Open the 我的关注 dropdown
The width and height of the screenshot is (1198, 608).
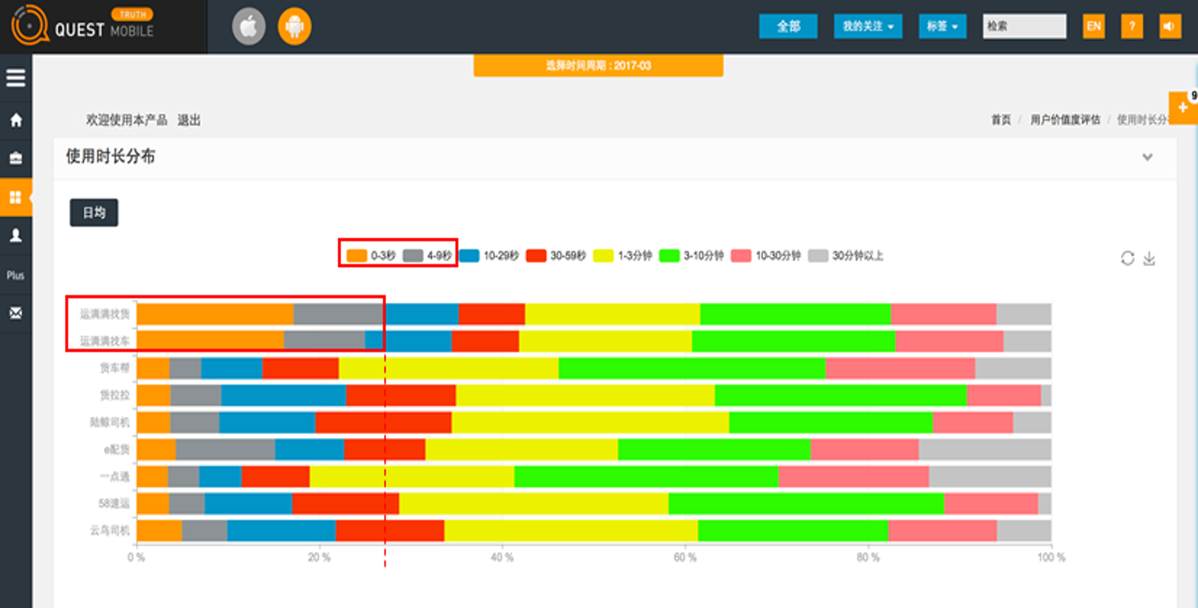tap(867, 27)
